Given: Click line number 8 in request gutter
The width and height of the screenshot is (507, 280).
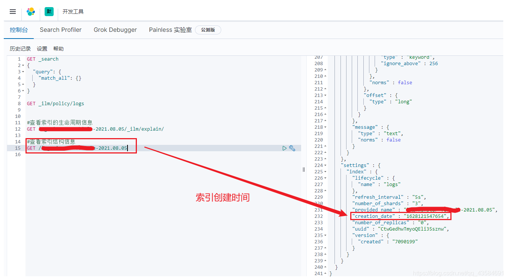Looking at the screenshot, I should click(19, 104).
